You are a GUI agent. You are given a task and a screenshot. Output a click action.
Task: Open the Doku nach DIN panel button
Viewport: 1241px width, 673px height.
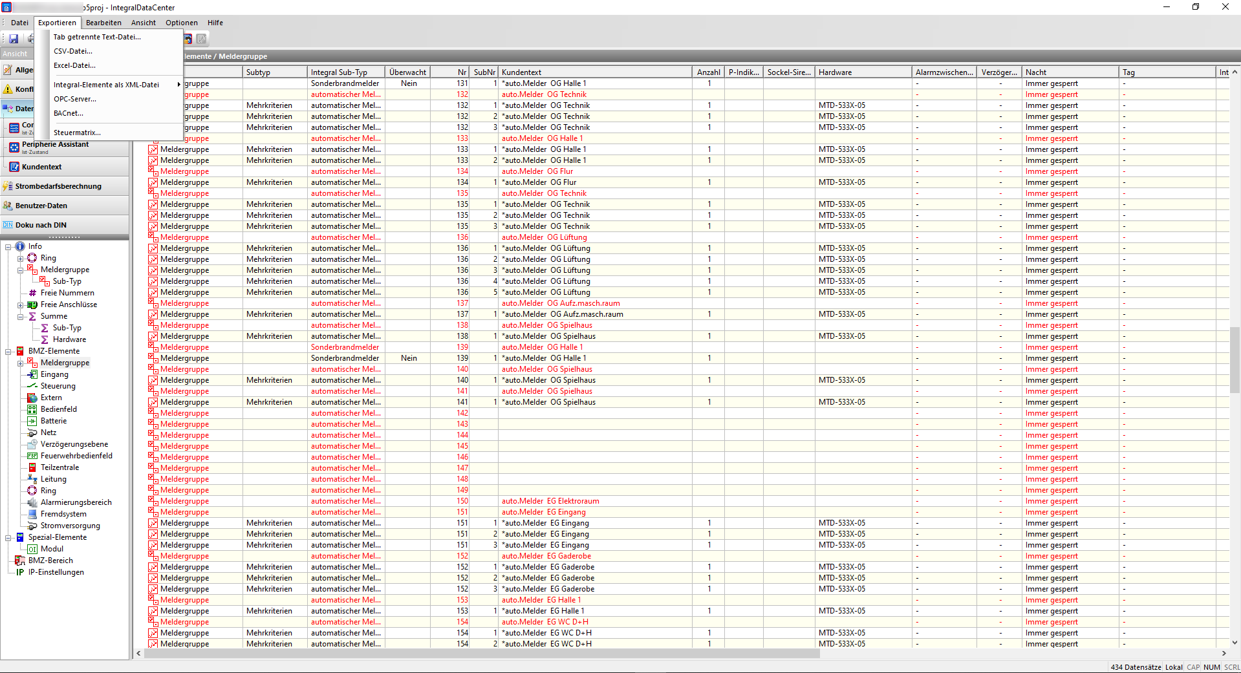pos(65,225)
